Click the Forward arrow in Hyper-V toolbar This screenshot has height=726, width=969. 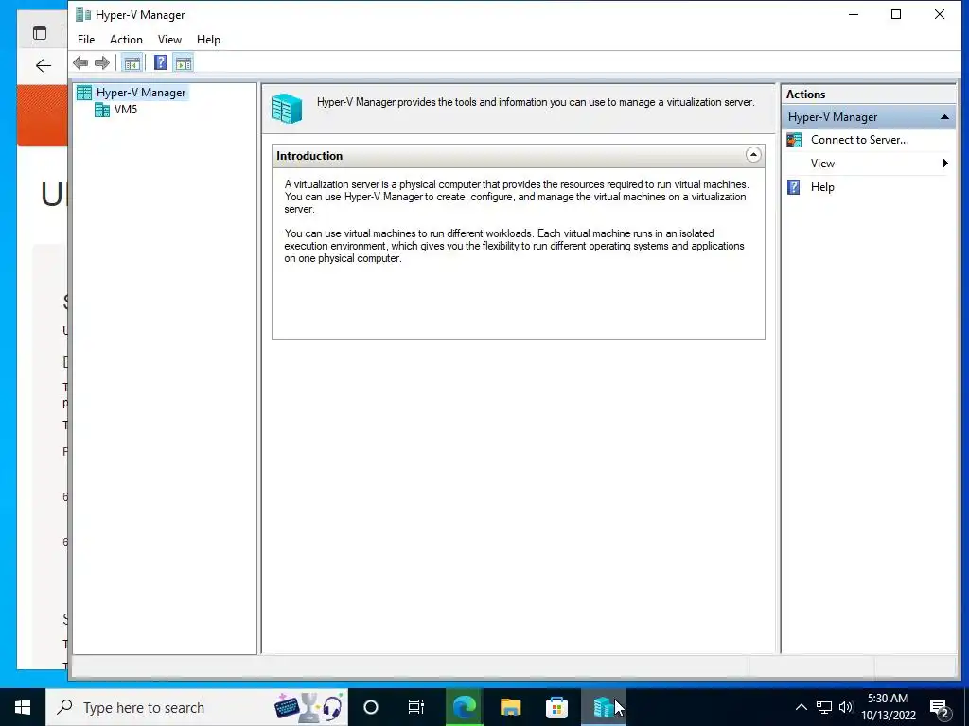pyautogui.click(x=102, y=63)
